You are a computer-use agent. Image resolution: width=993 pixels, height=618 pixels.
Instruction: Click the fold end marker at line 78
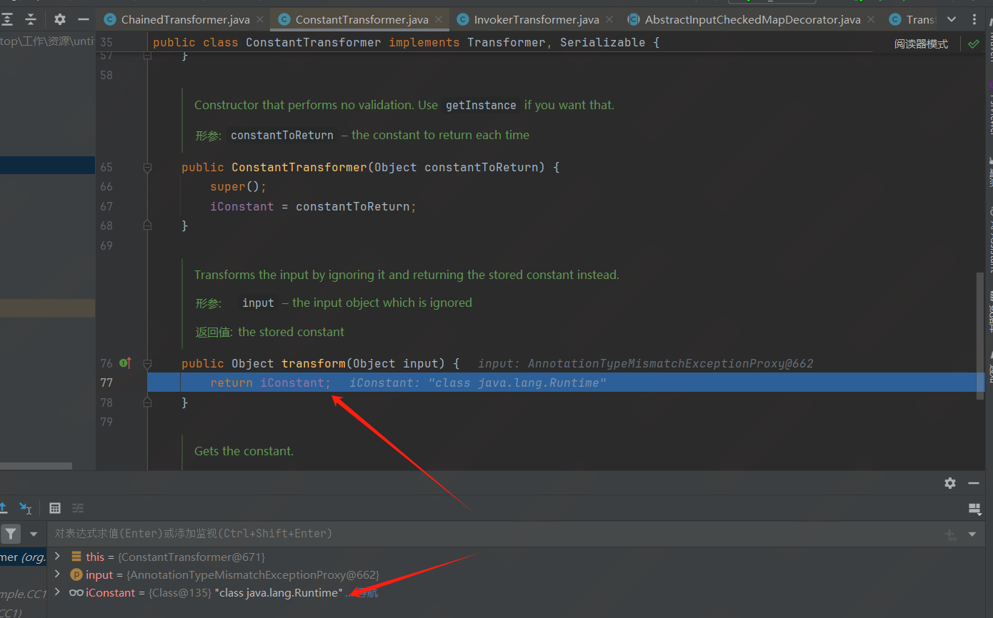(x=147, y=402)
